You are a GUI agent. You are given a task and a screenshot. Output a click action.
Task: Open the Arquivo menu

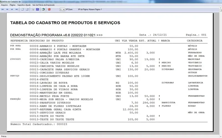coord(4,5)
